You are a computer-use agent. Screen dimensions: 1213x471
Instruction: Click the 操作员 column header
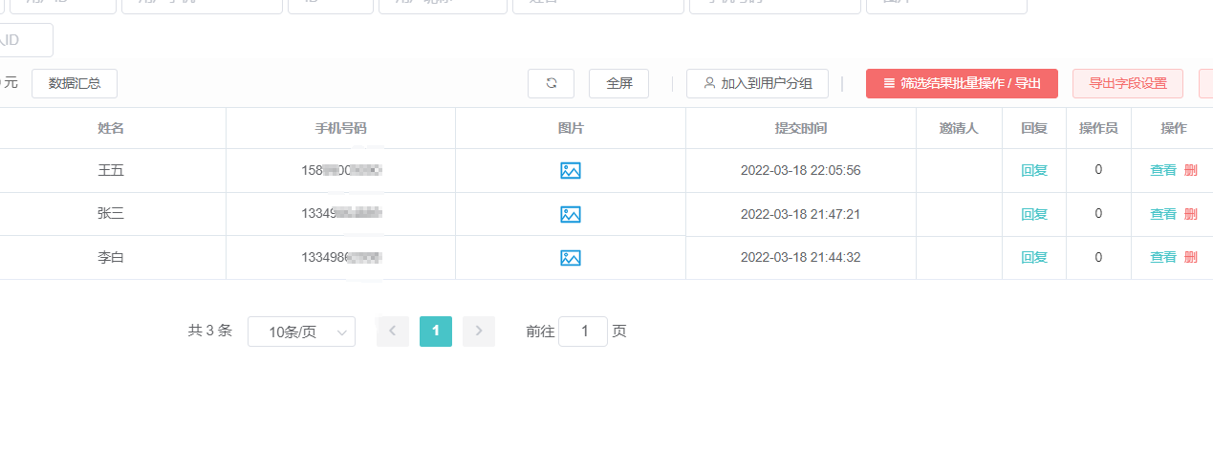tap(1098, 128)
